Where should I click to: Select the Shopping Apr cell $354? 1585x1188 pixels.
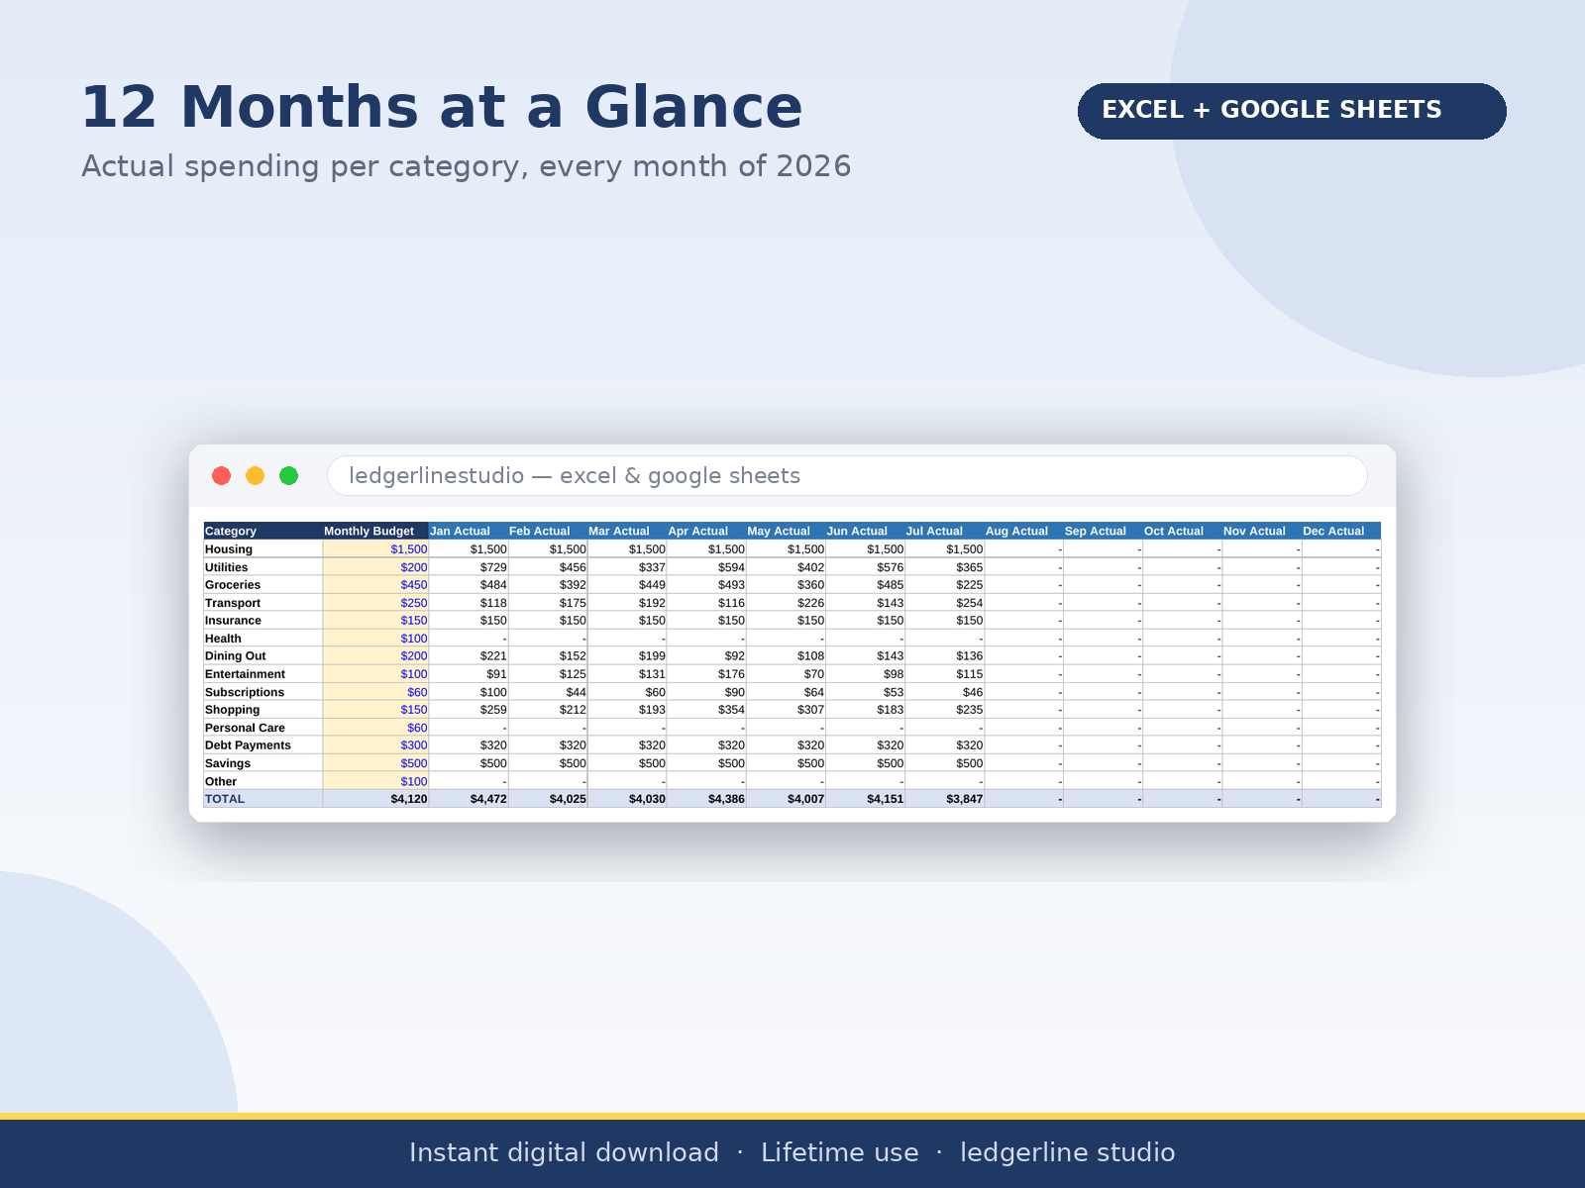tap(706, 710)
